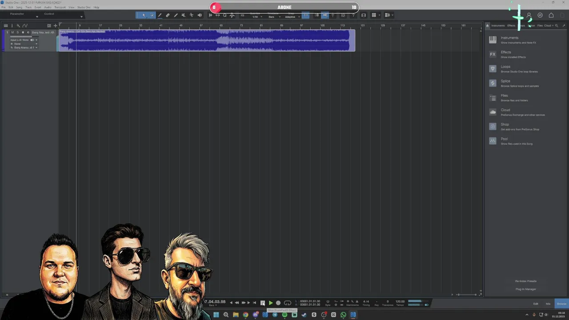Open the Files list icon in Browser
Screen dimensions: 569x320
493,97
